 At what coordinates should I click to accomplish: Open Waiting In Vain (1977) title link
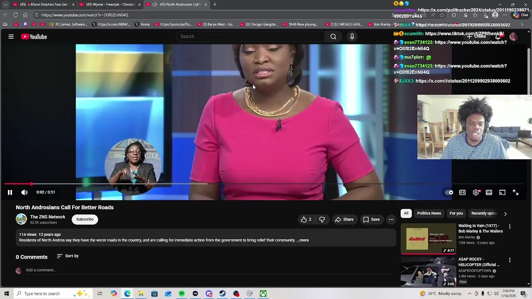click(x=480, y=228)
